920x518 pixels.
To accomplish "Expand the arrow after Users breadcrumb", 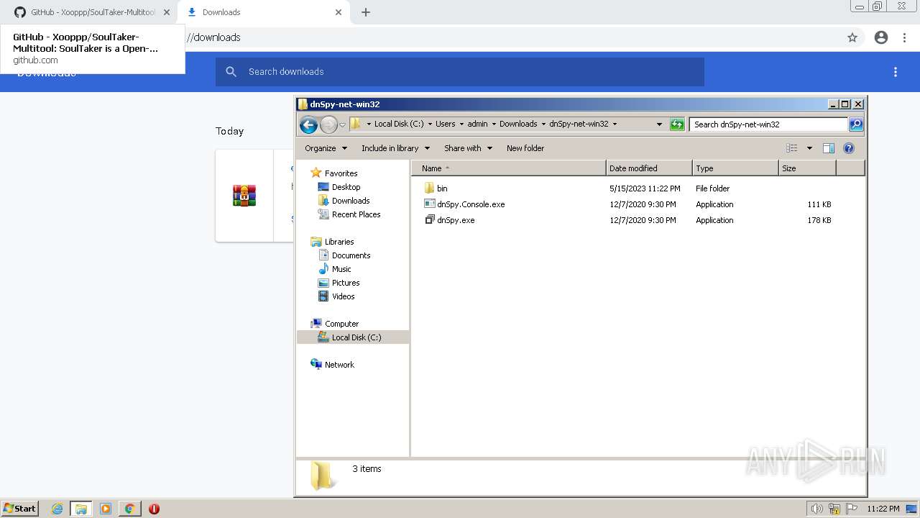I will click(x=461, y=124).
